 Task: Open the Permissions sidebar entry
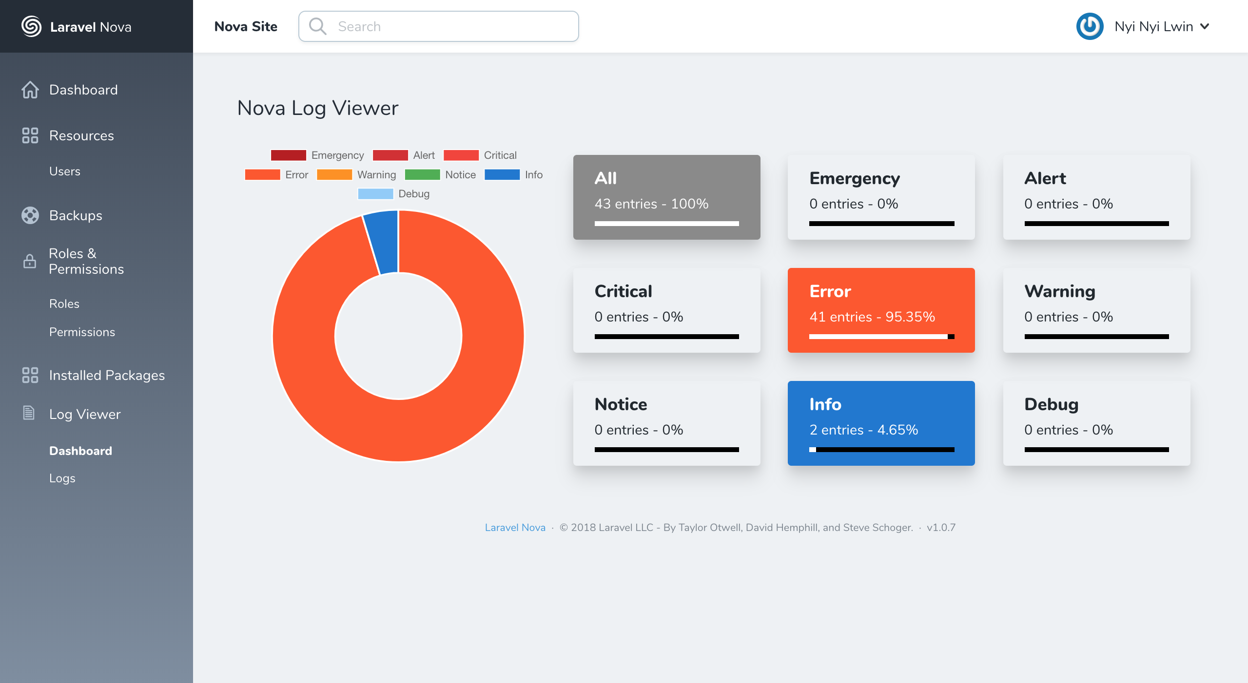[x=82, y=332]
